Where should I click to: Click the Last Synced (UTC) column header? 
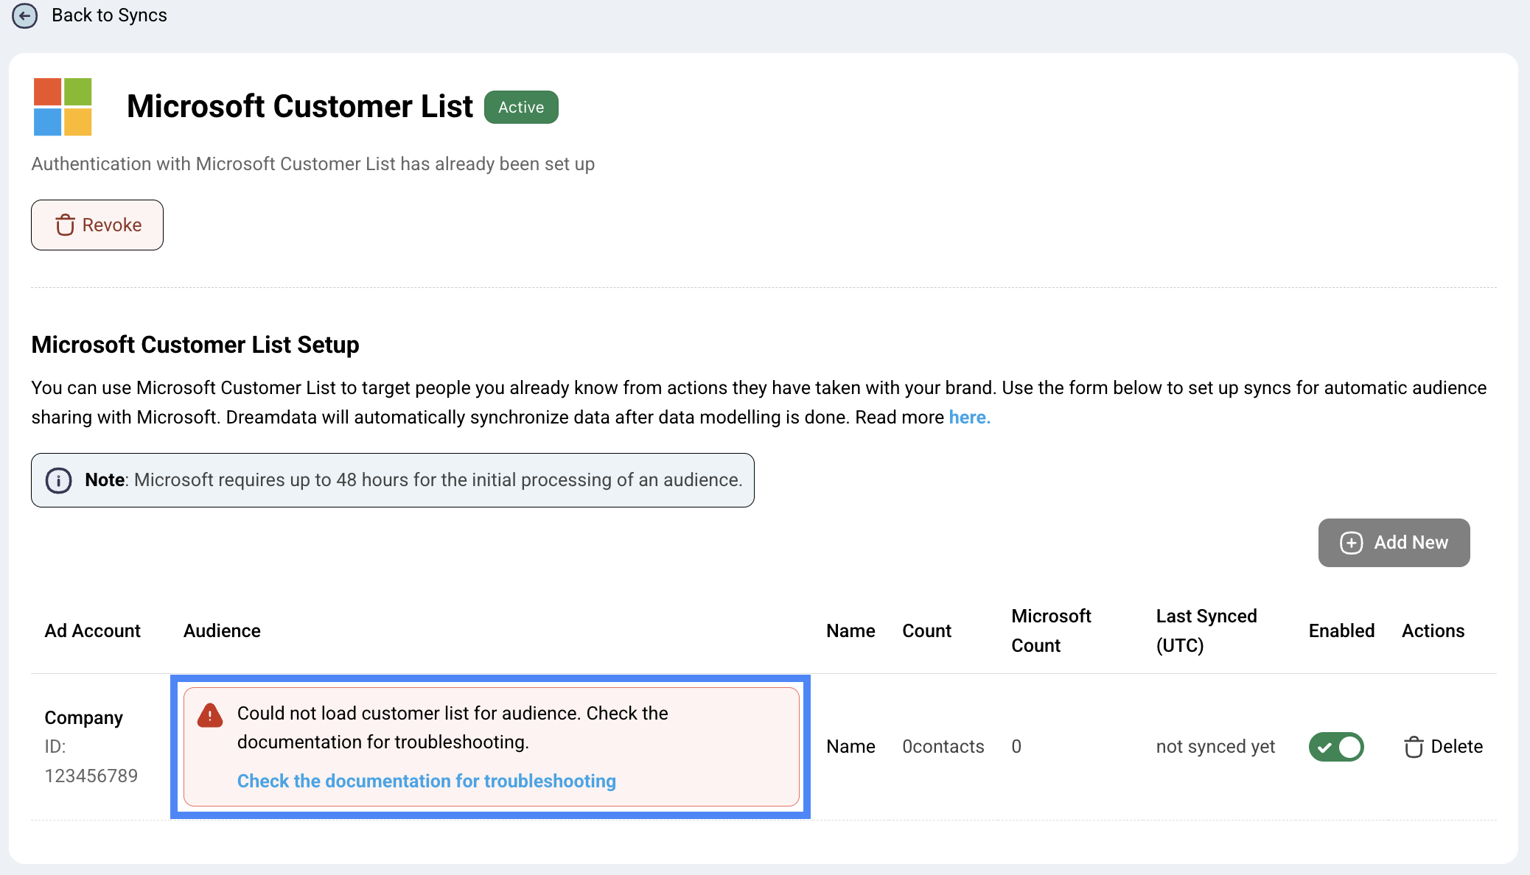pos(1206,630)
